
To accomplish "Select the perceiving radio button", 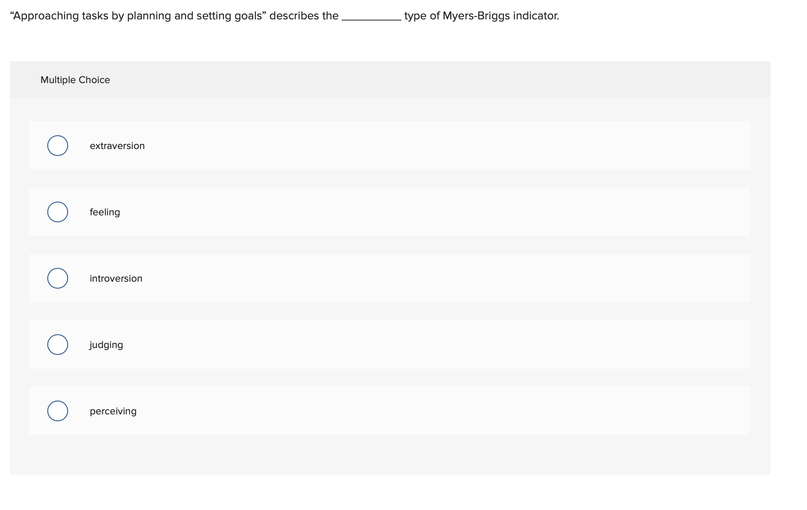I will (x=57, y=411).
